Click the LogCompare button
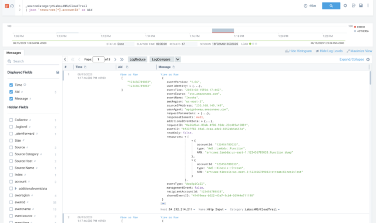 (161, 59)
